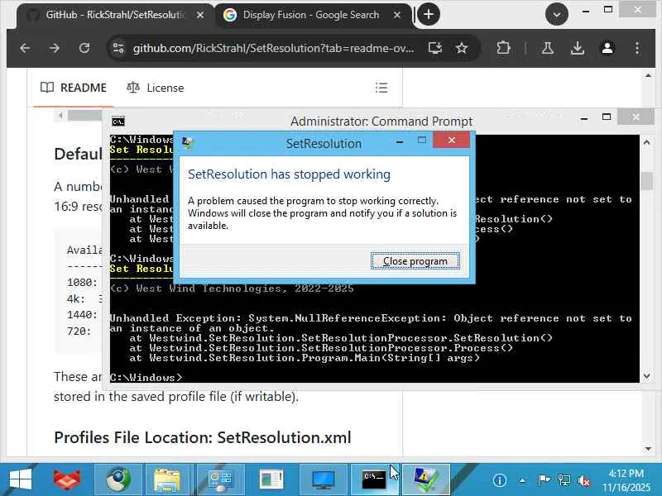Open the README outline list icon

click(x=381, y=88)
